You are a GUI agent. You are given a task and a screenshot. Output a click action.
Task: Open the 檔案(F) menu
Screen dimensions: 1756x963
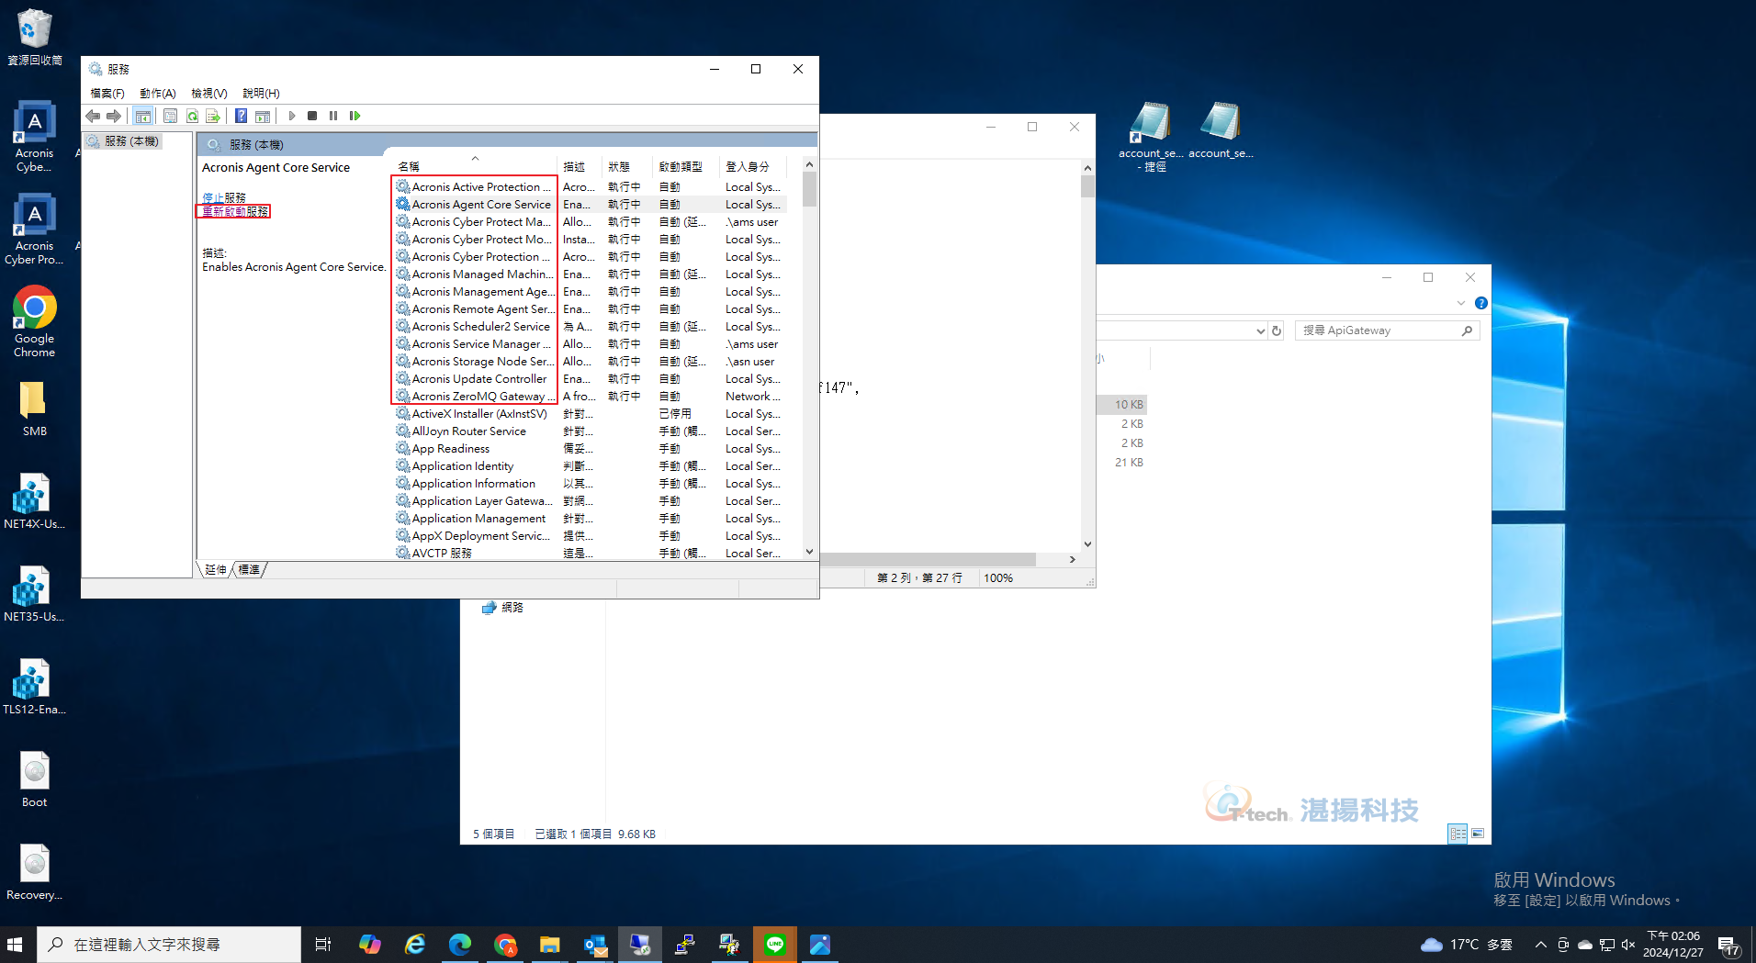[x=107, y=94]
